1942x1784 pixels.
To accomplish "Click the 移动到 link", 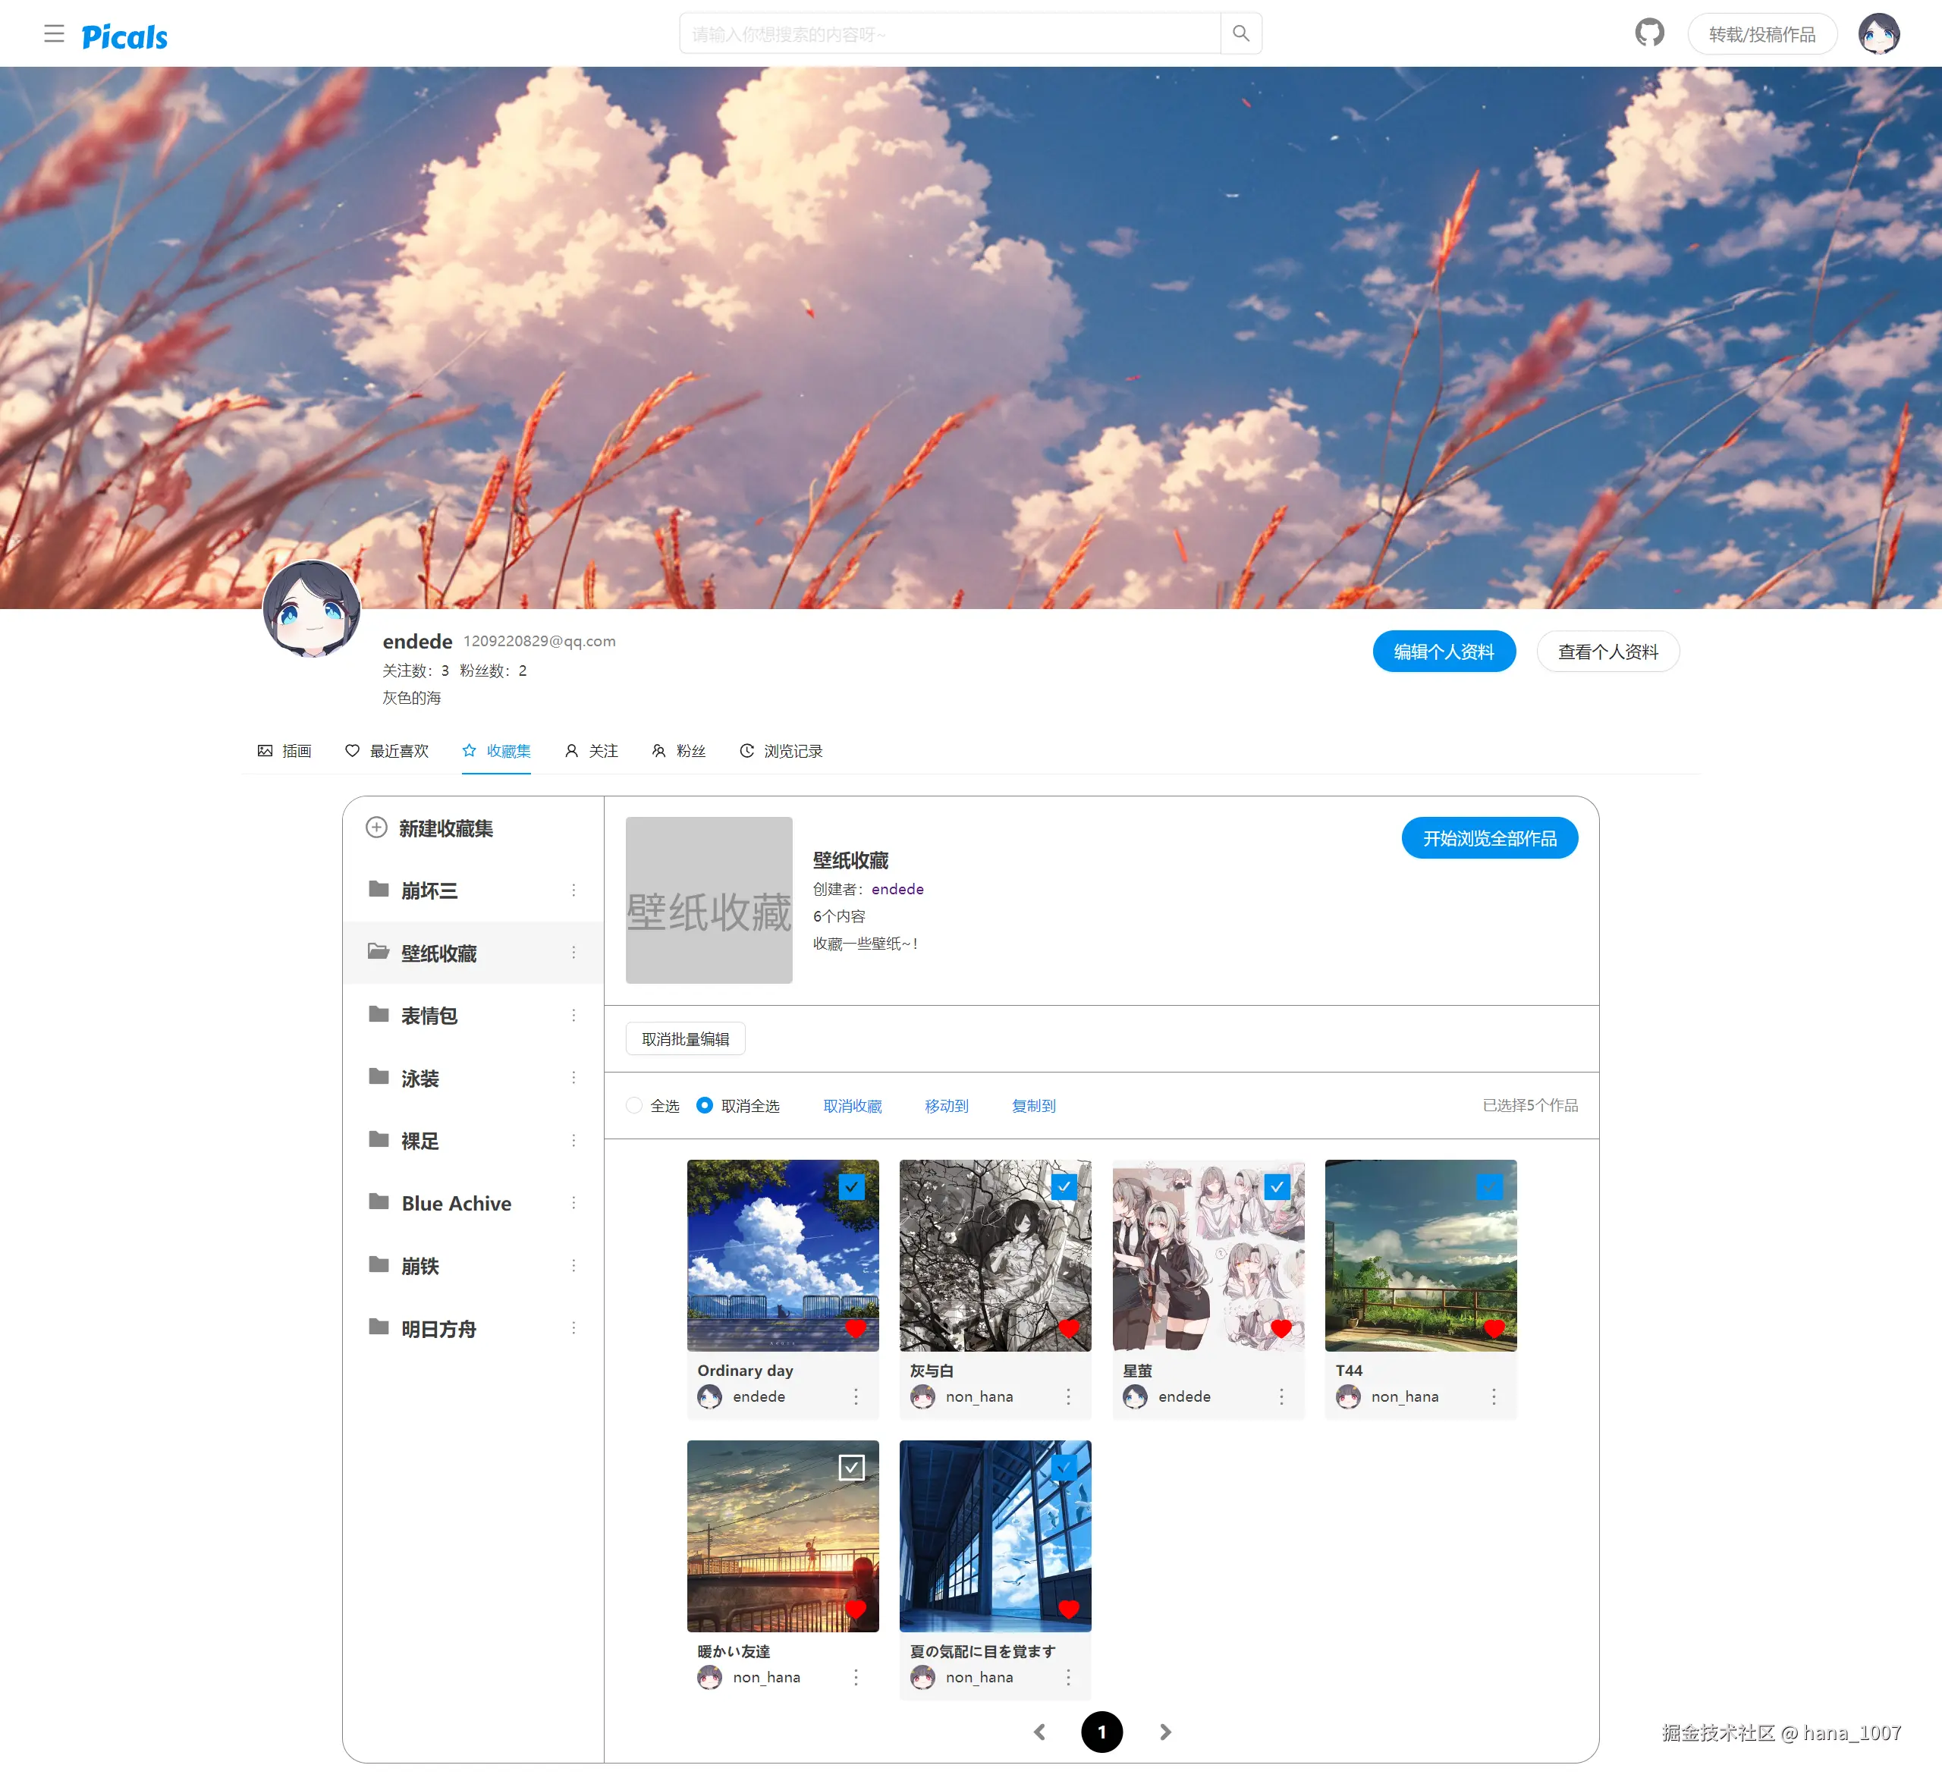I will pos(945,1107).
